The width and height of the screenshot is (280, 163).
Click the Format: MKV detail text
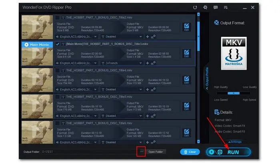coord(223,120)
